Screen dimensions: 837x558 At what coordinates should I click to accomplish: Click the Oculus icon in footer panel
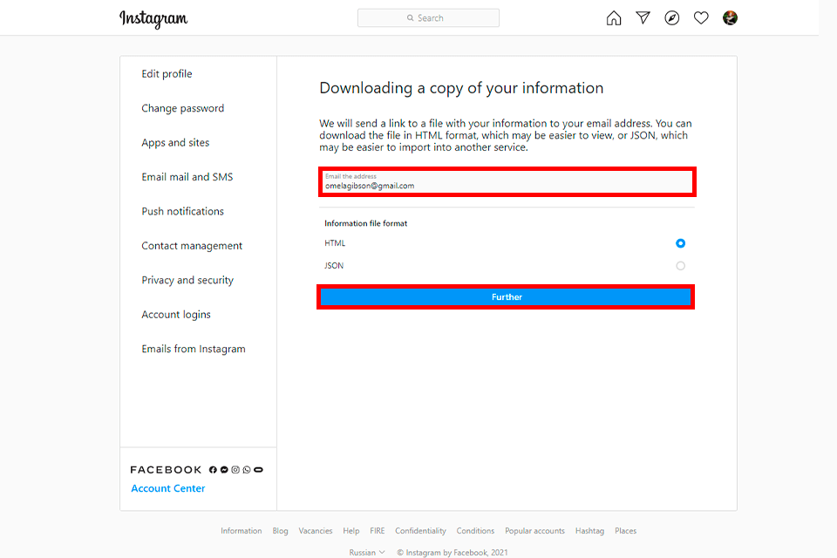pyautogui.click(x=258, y=470)
